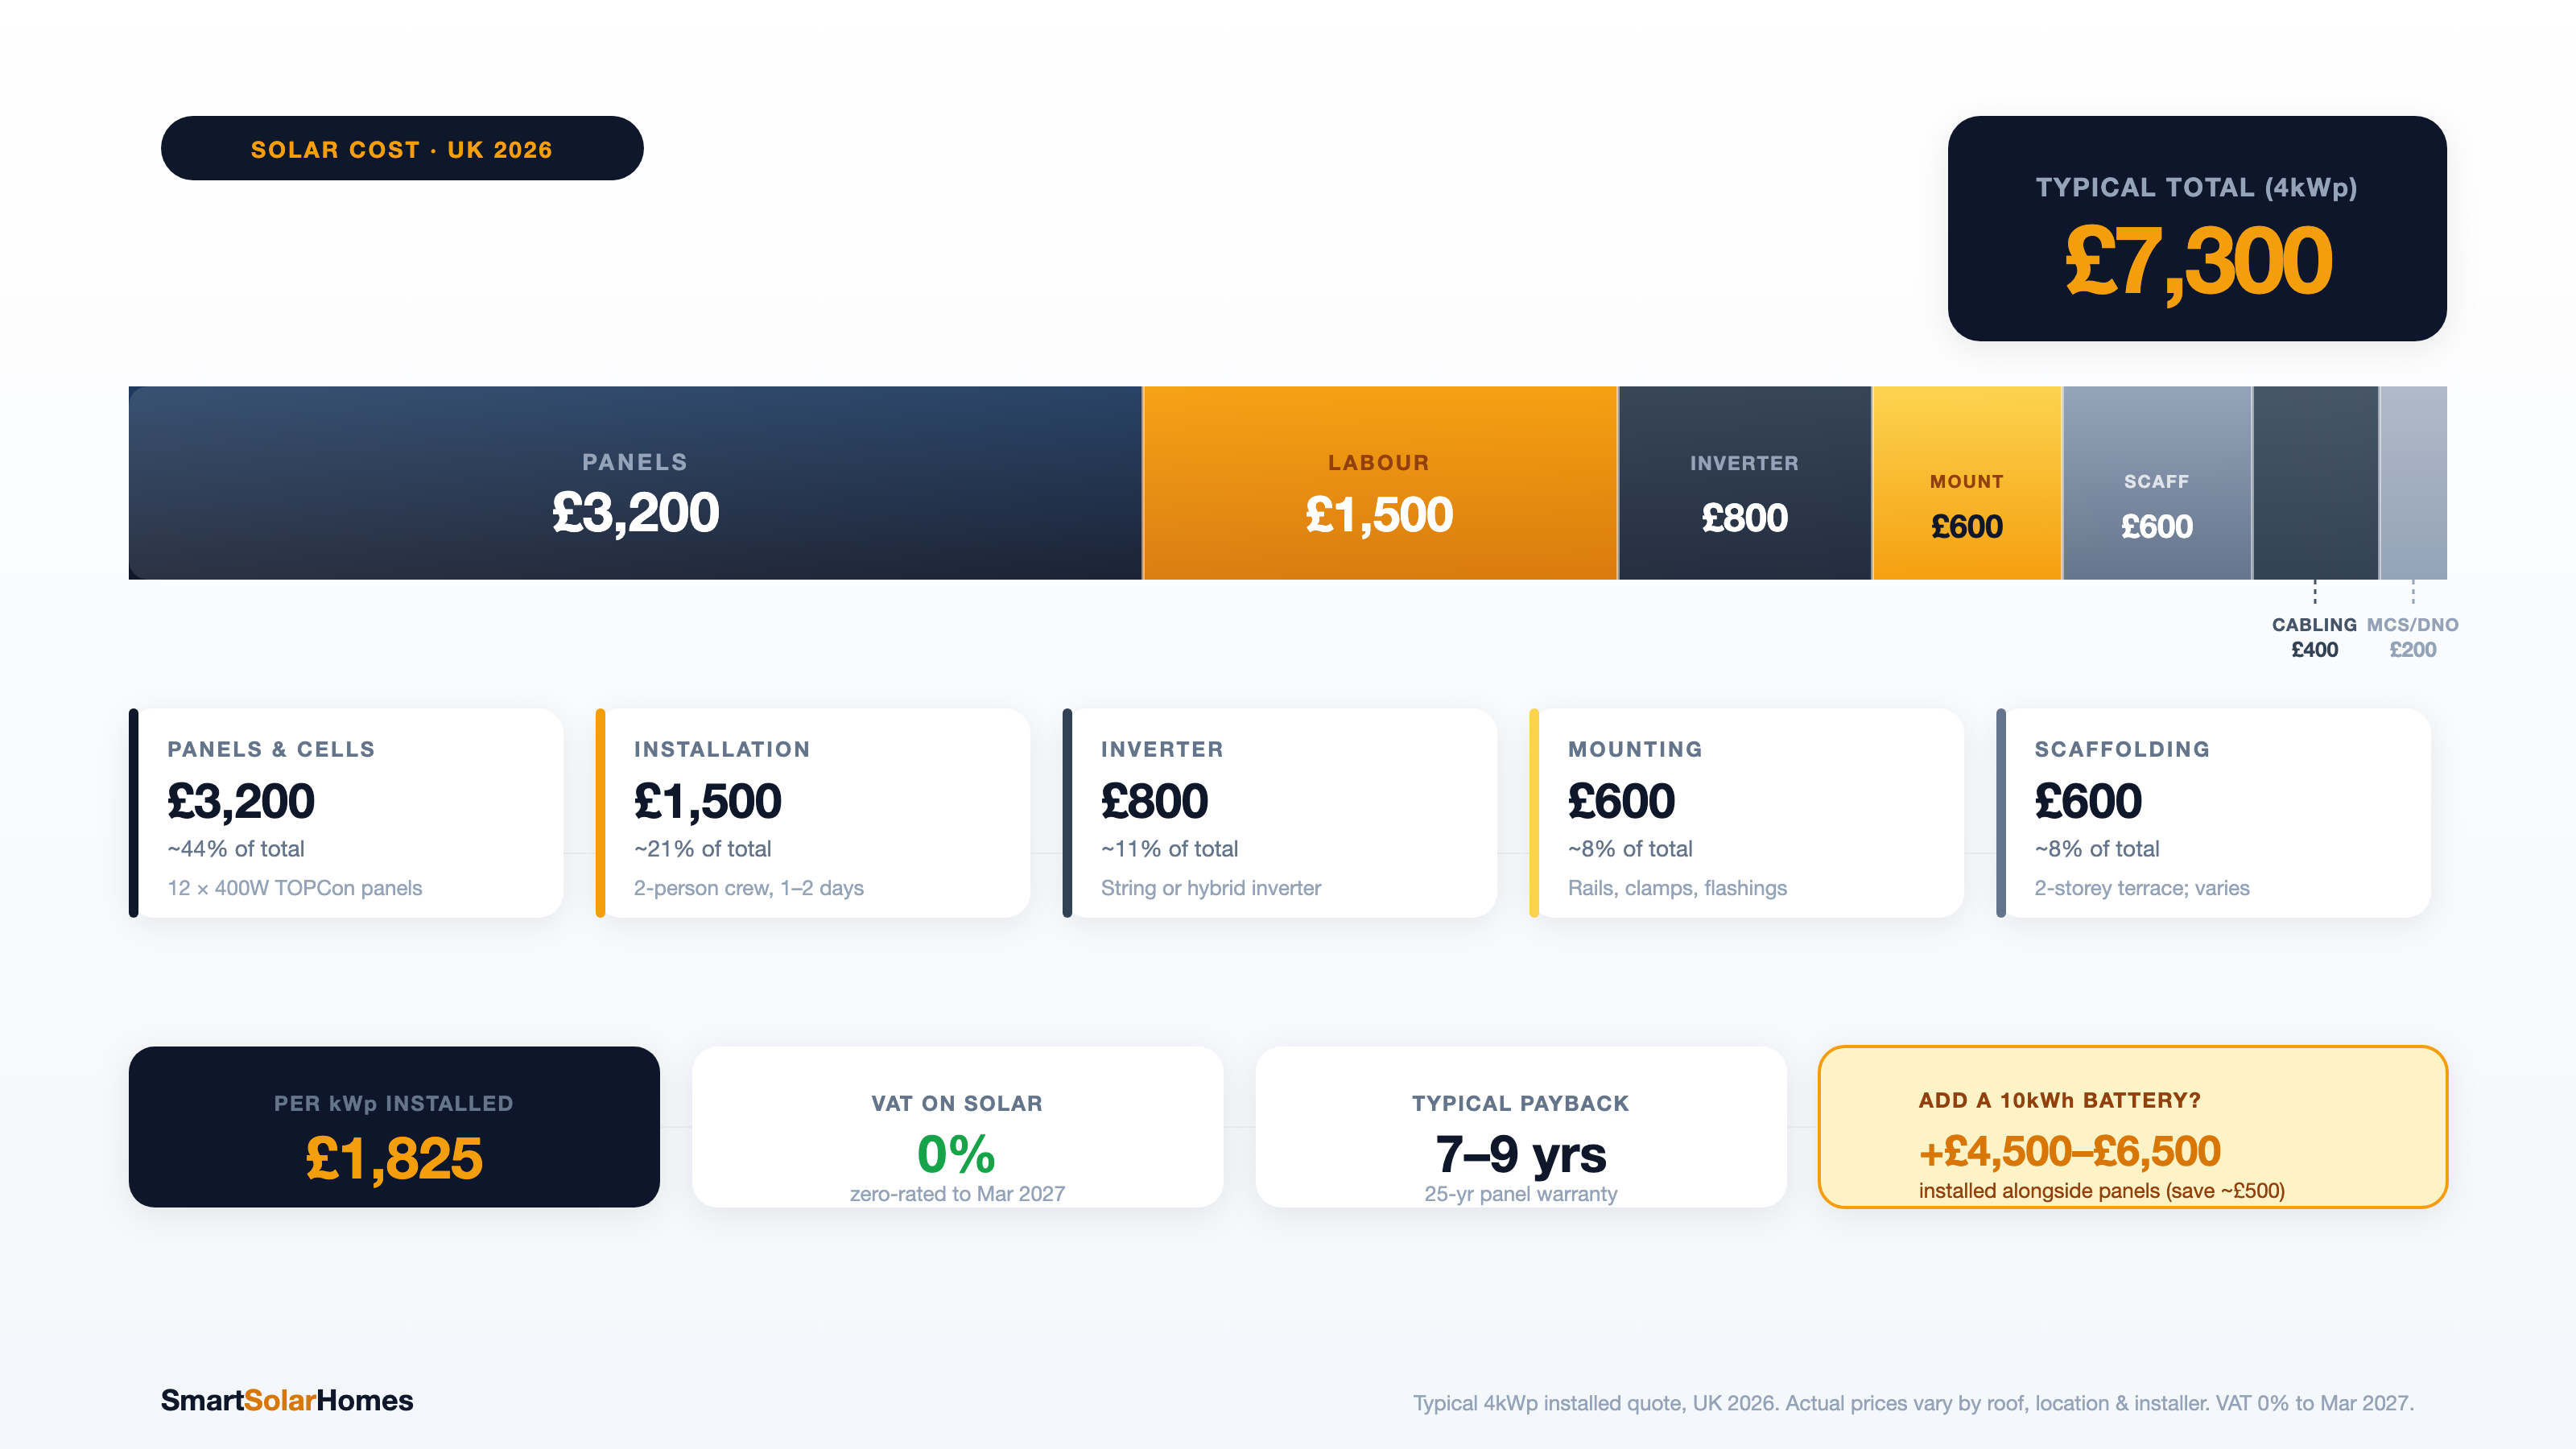Click the Per kWp Installed £1,825 tile
Viewport: 2576px width, 1449px height.
coord(394,1127)
